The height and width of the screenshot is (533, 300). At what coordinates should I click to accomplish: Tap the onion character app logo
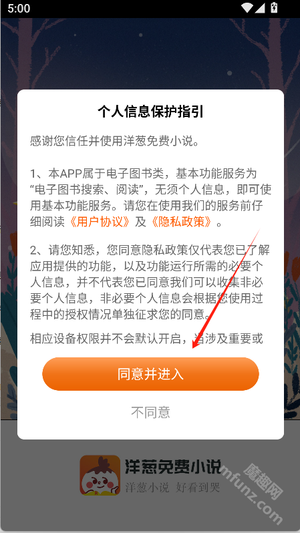point(100,475)
